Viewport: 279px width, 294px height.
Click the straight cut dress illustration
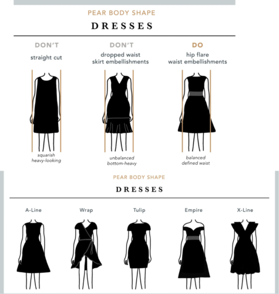coord(46,111)
